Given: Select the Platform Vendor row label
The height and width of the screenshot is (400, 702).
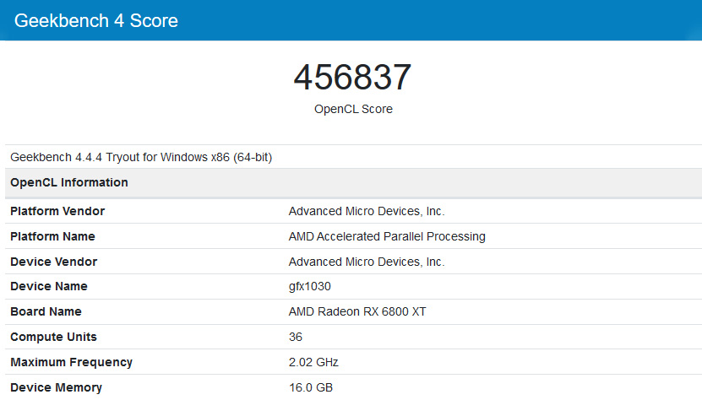Looking at the screenshot, I should coord(57,211).
